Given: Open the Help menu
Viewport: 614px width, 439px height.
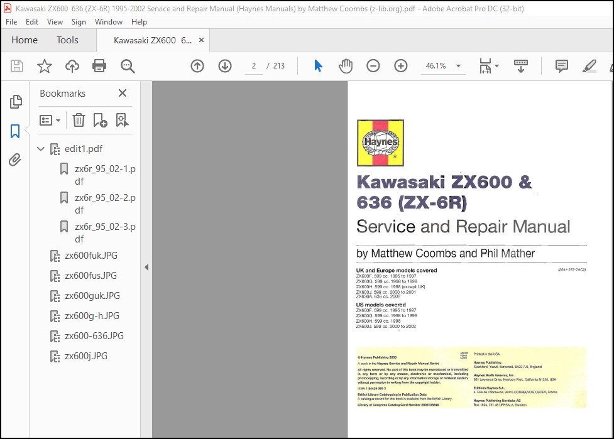Looking at the screenshot, I should [x=139, y=22].
